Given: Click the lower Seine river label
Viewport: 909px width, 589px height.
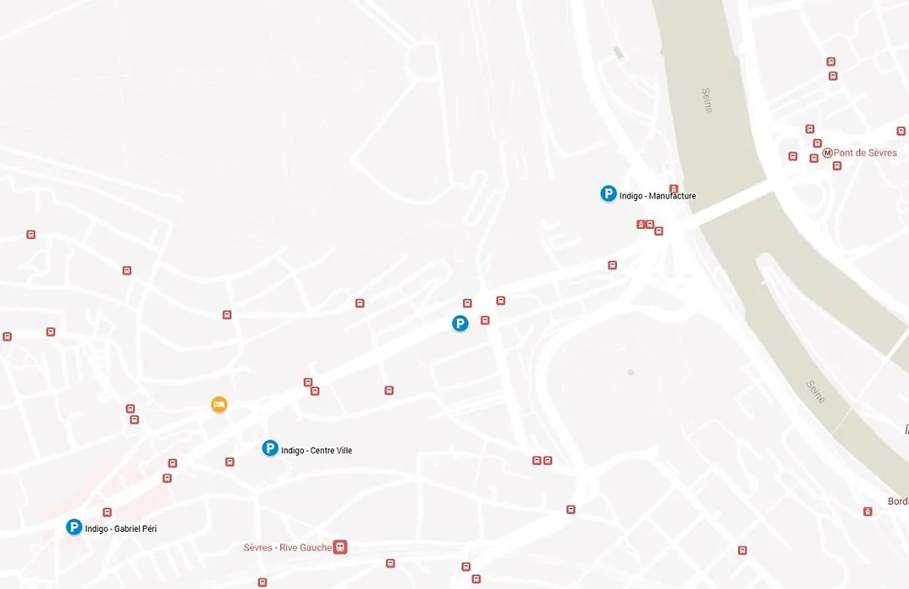Looking at the screenshot, I should point(816,392).
